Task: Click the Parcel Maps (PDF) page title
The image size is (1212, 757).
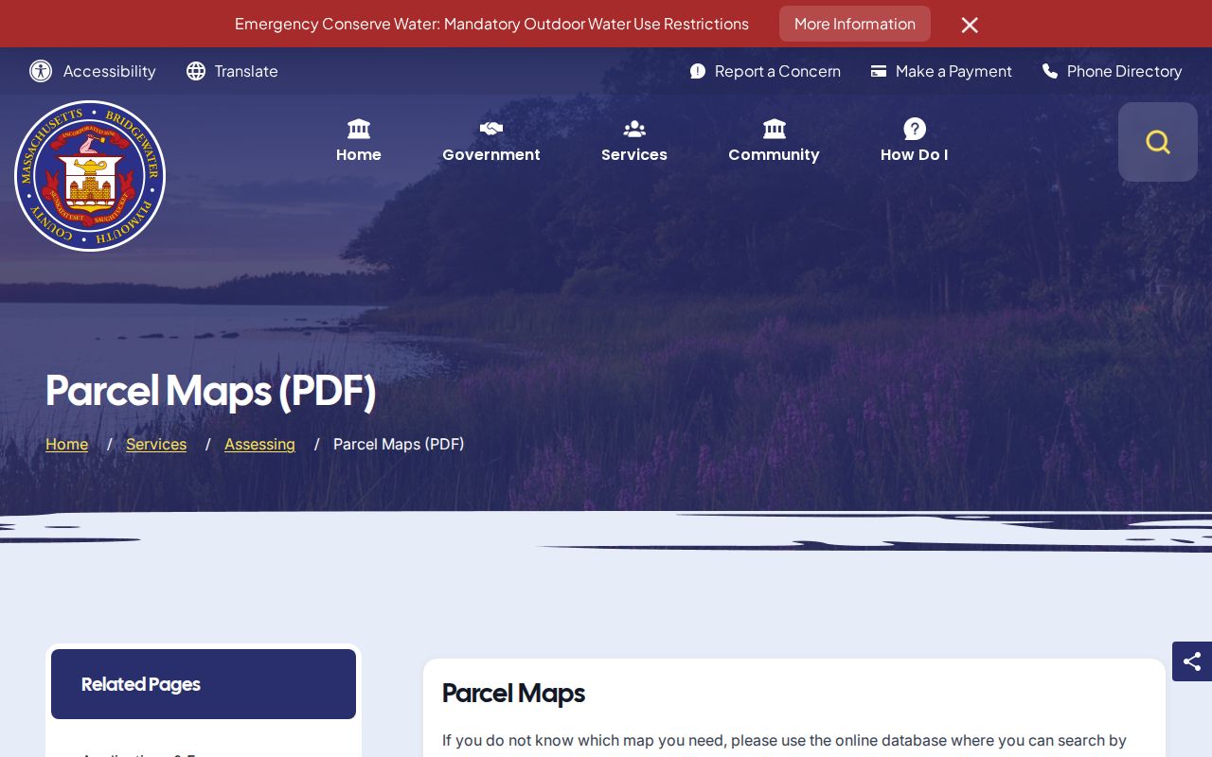Action: [x=211, y=390]
